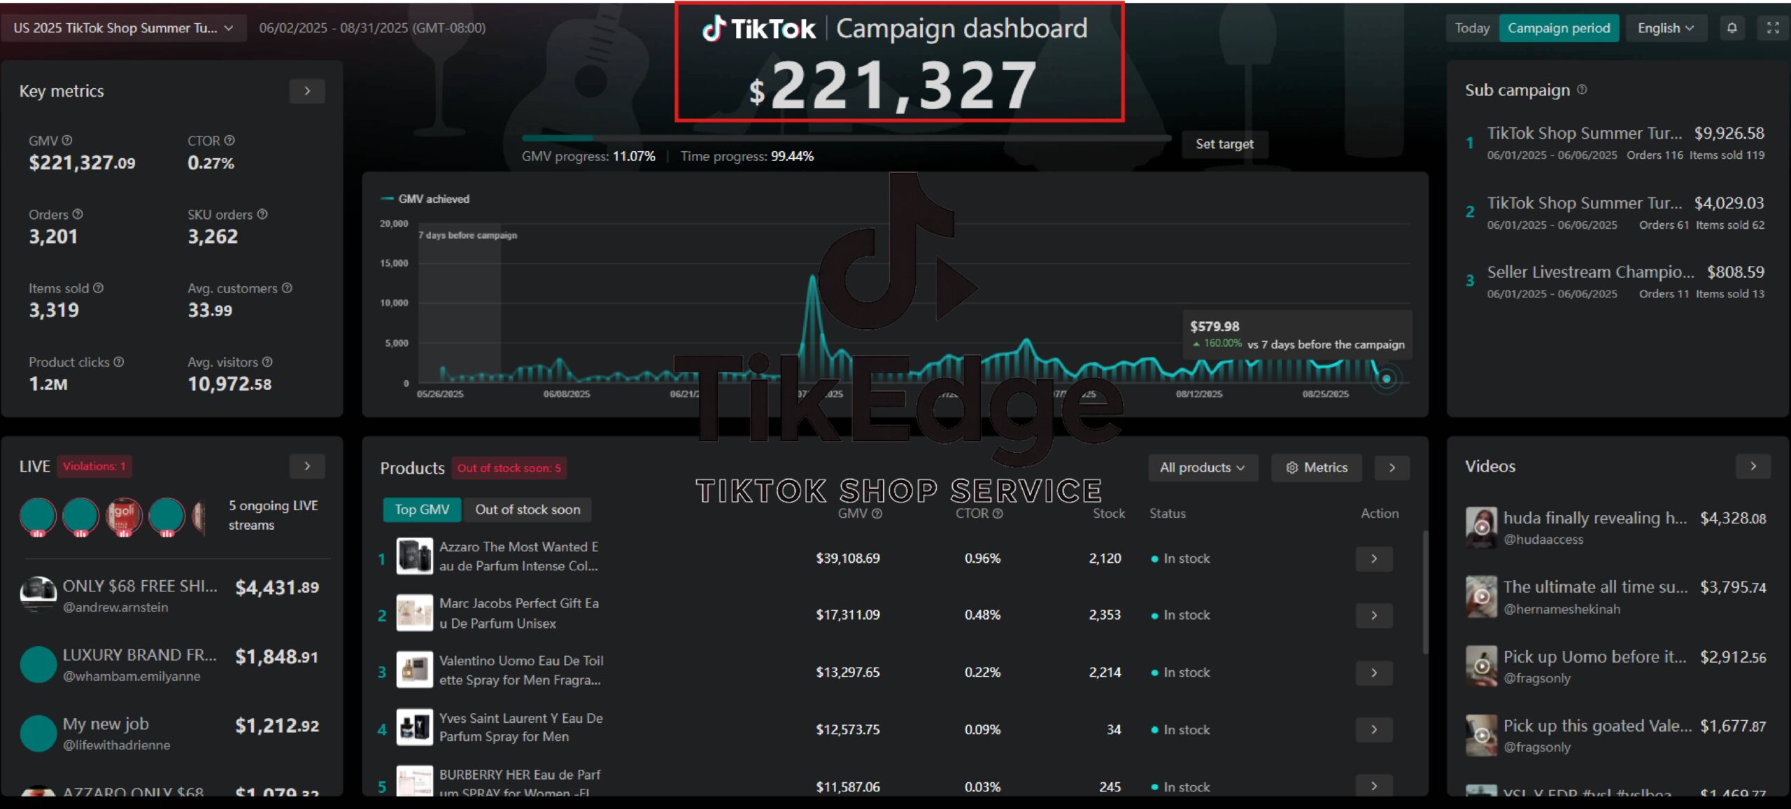Open the Metrics gear settings

1317,467
